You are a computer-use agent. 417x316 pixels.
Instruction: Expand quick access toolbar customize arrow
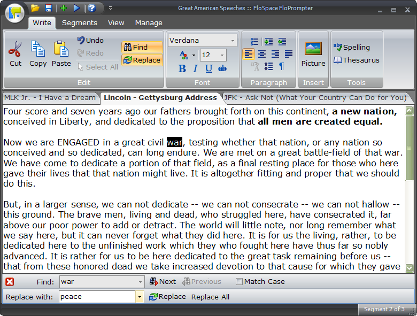[x=110, y=8]
